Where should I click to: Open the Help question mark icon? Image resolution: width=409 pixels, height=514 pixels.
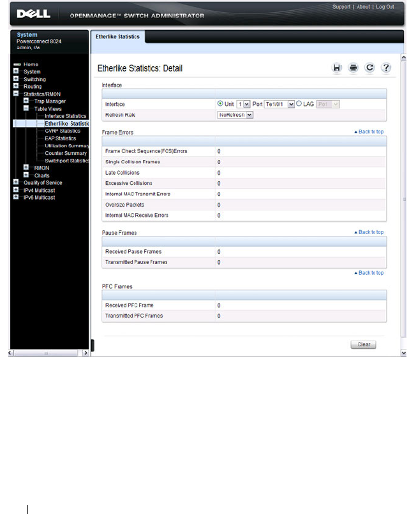click(x=386, y=68)
